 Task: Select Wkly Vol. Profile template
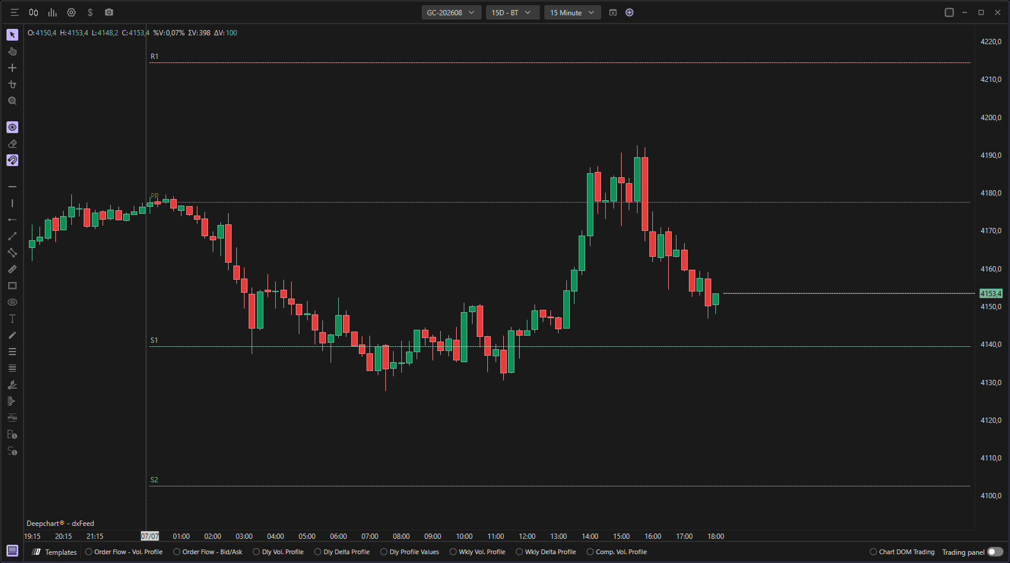tap(478, 552)
